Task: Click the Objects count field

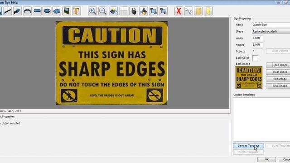Action: pos(257,51)
